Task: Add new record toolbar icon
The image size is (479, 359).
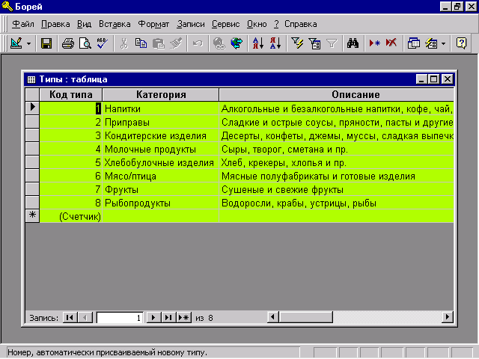Action: (374, 43)
